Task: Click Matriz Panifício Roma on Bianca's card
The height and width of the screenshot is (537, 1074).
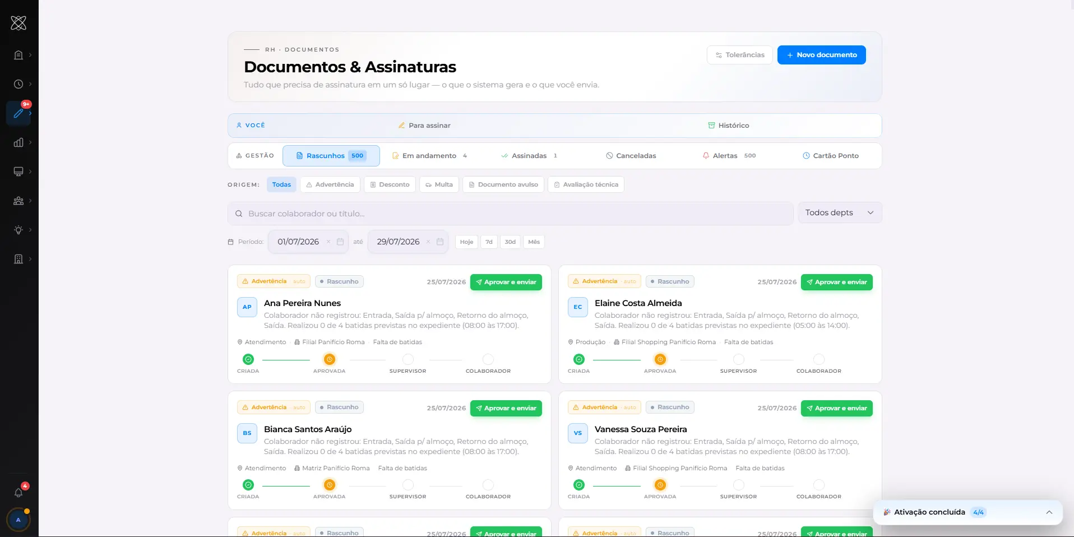Action: pyautogui.click(x=332, y=468)
